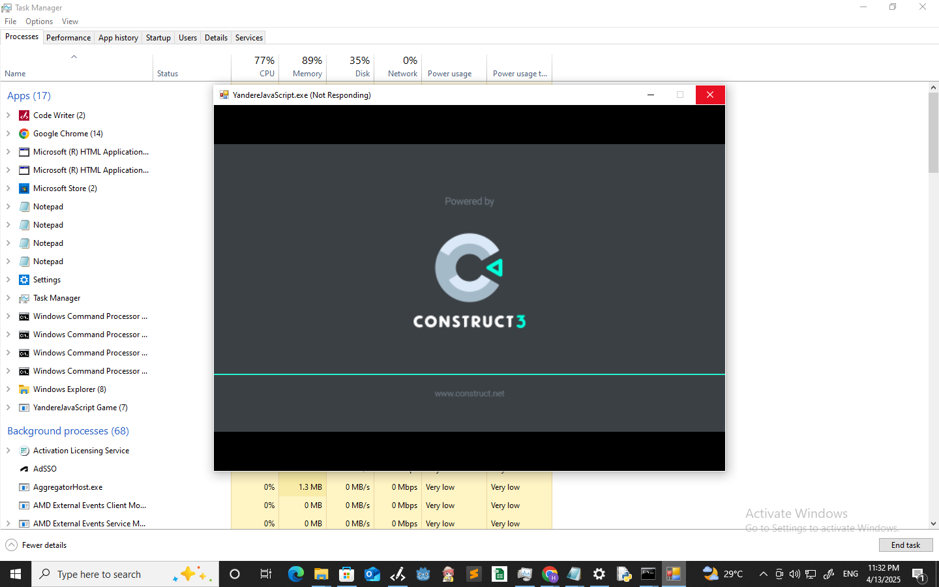The width and height of the screenshot is (939, 587).
Task: Collapse with the Fewer details button
Action: 37,545
